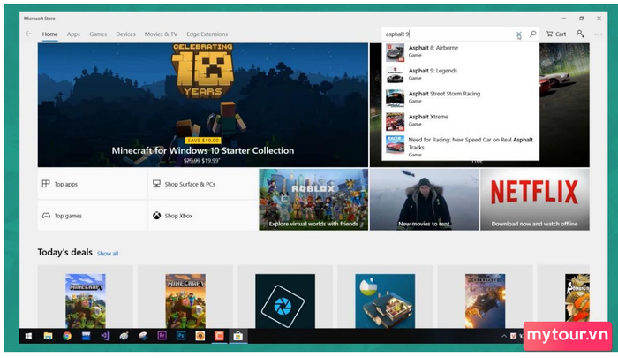618x358 pixels.
Task: Open Camtasia from the taskbar
Action: click(219, 336)
